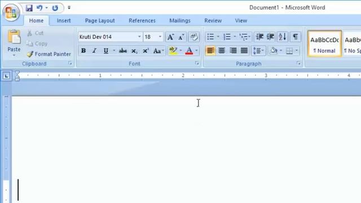Activate the Format Painter

point(49,54)
